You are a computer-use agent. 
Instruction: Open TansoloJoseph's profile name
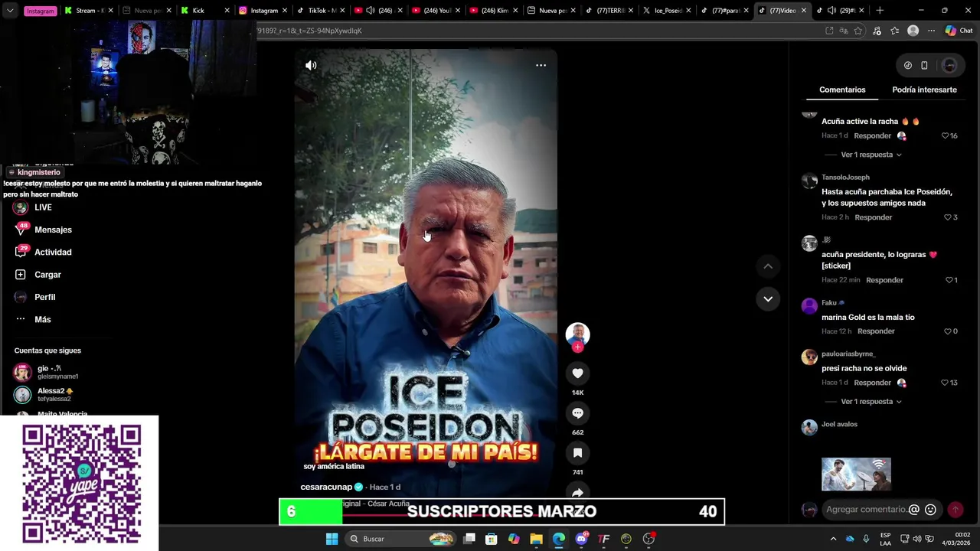pyautogui.click(x=845, y=178)
